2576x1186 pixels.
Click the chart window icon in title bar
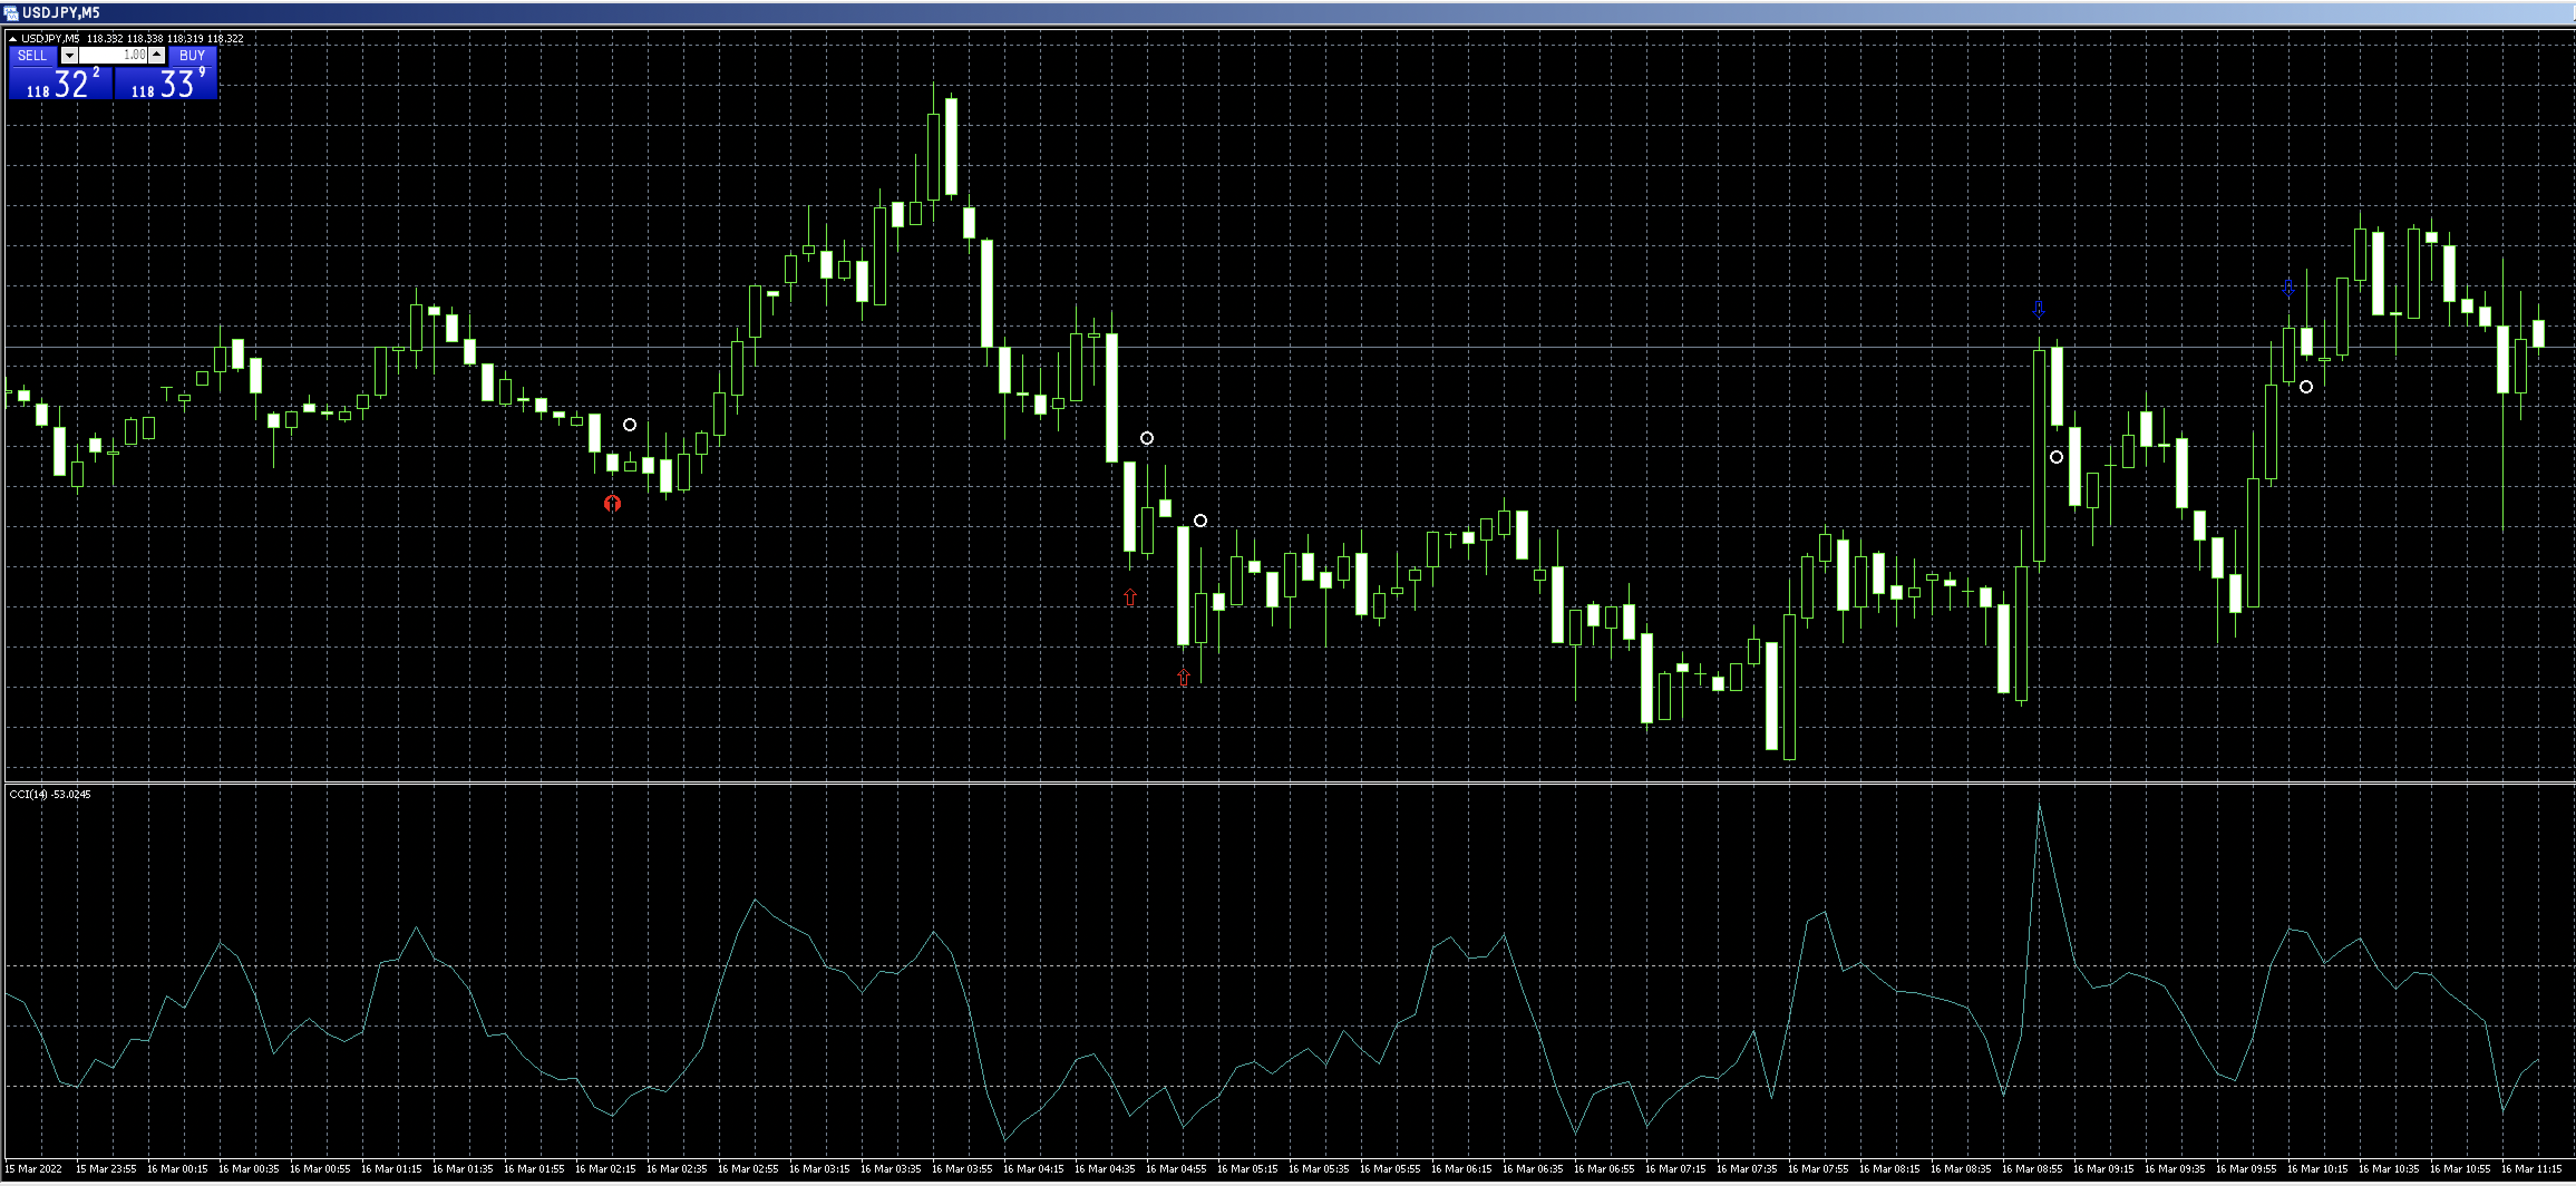(11, 13)
